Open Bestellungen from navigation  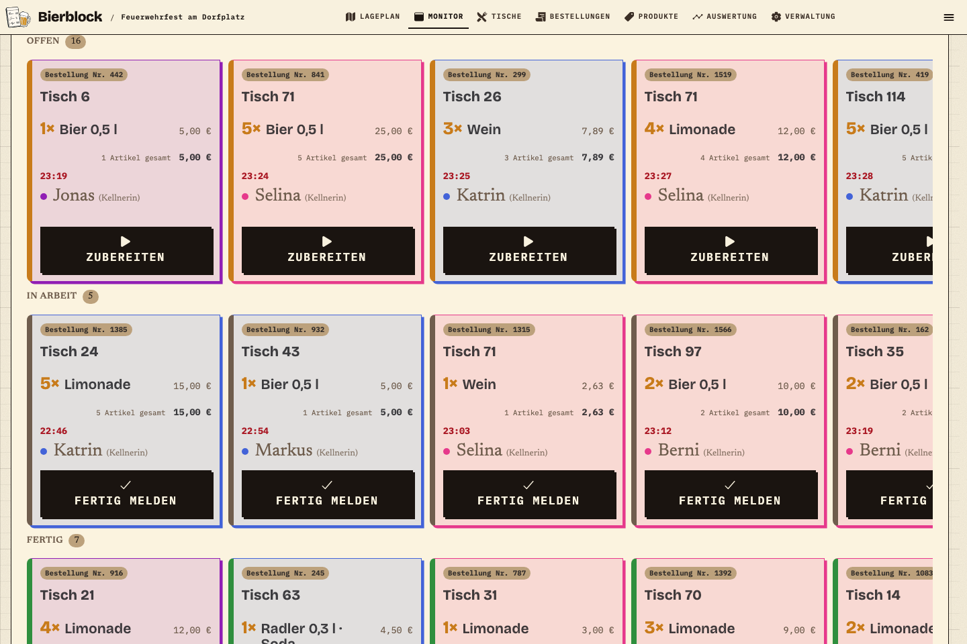[x=573, y=17]
